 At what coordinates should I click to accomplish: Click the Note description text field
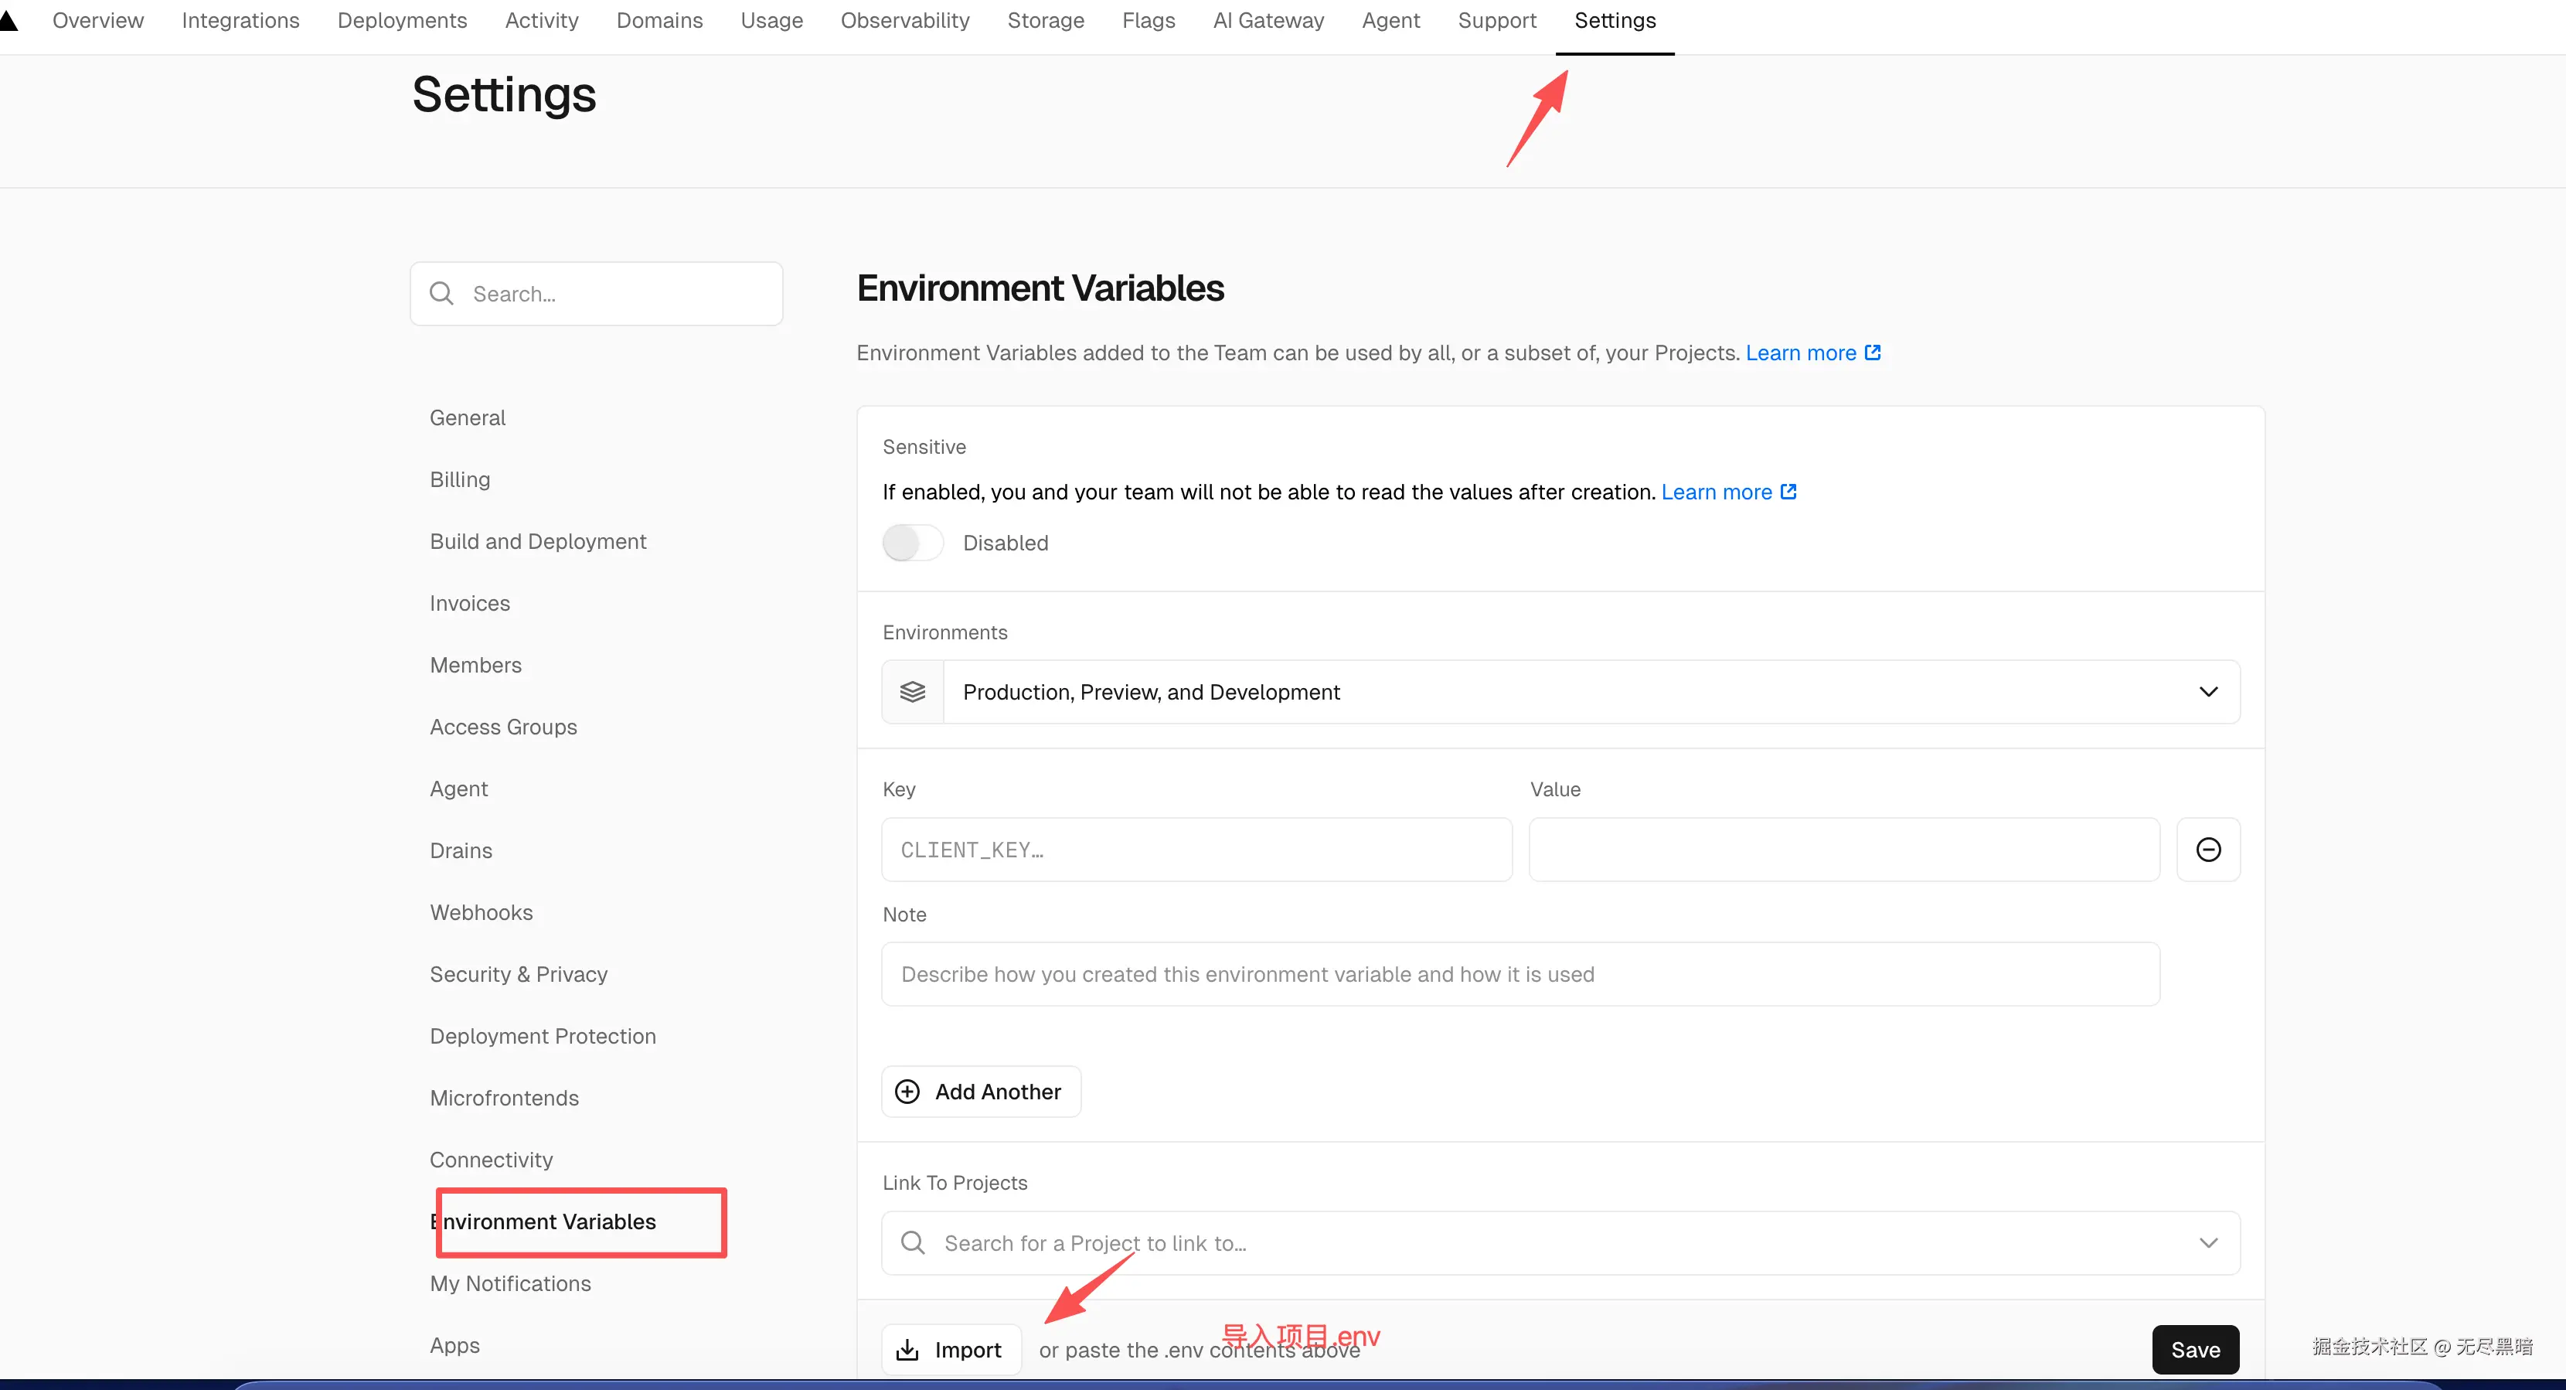(1519, 973)
